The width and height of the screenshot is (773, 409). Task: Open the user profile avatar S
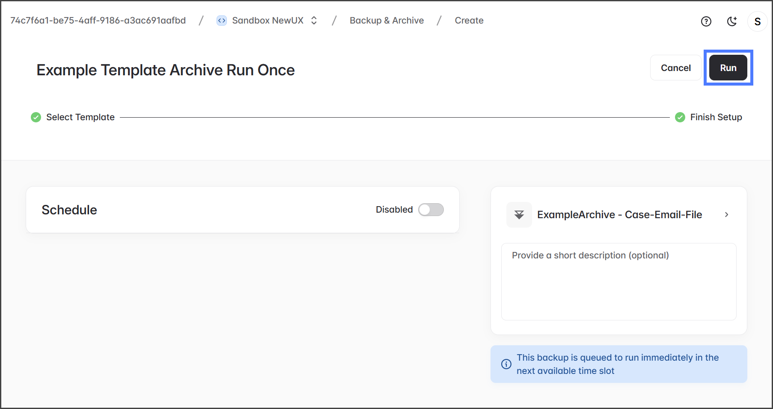coord(757,21)
